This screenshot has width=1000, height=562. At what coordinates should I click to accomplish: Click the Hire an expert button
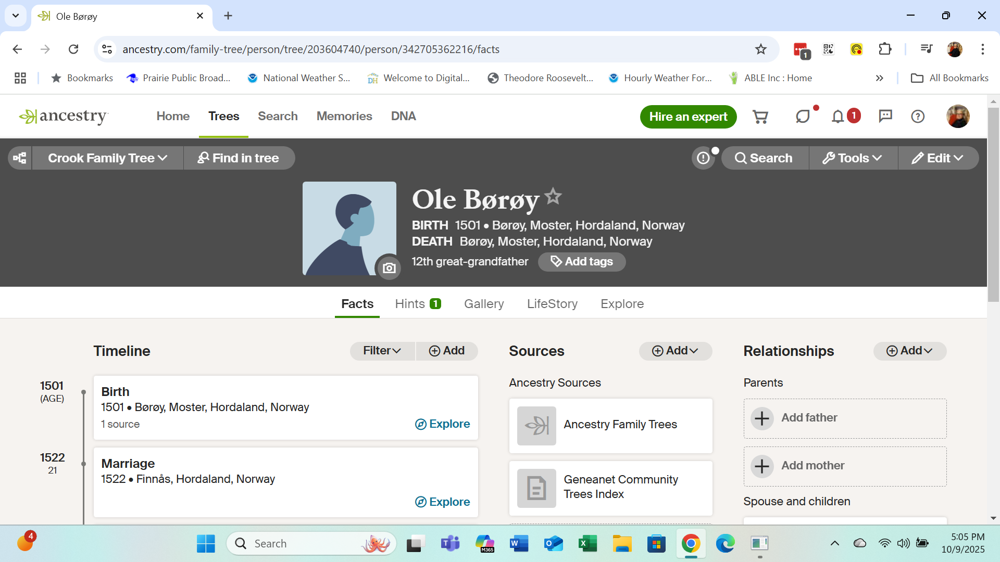(x=688, y=117)
